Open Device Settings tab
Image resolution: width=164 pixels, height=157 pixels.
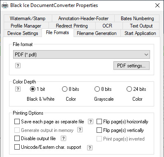23,33
